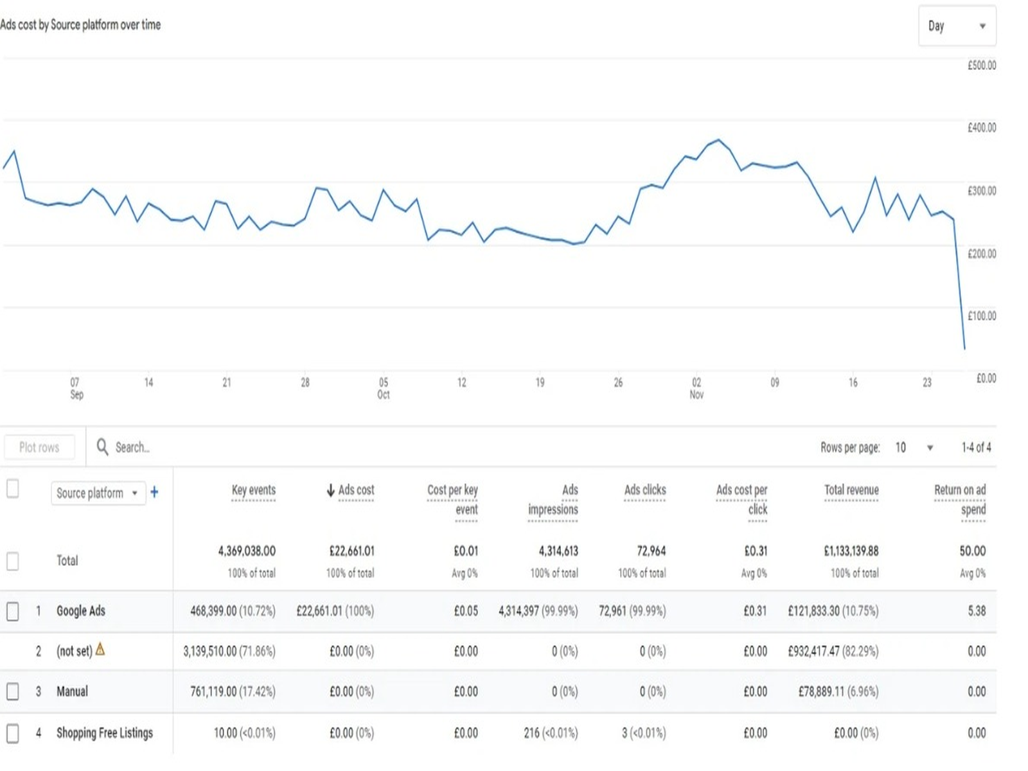Image resolution: width=1028 pixels, height=771 pixels.
Task: Sort by Key events column header
Action: [253, 490]
